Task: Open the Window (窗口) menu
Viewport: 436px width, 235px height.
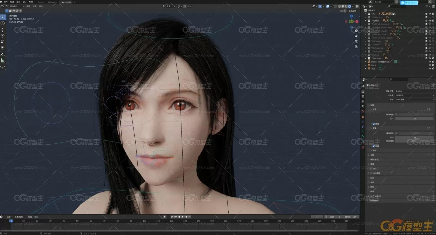Action: point(25,2)
